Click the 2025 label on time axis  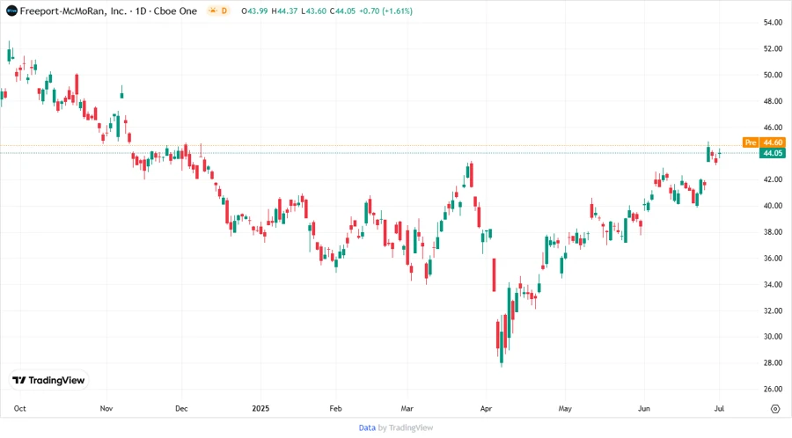[260, 408]
